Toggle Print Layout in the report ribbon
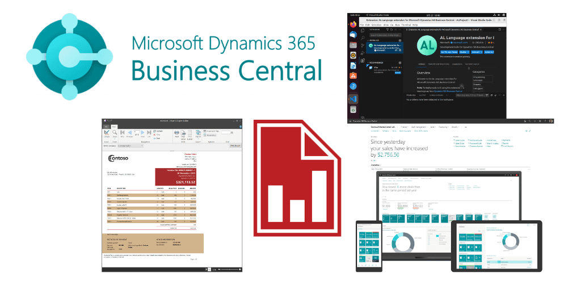Screen dimensions: 581x281 coord(190,135)
